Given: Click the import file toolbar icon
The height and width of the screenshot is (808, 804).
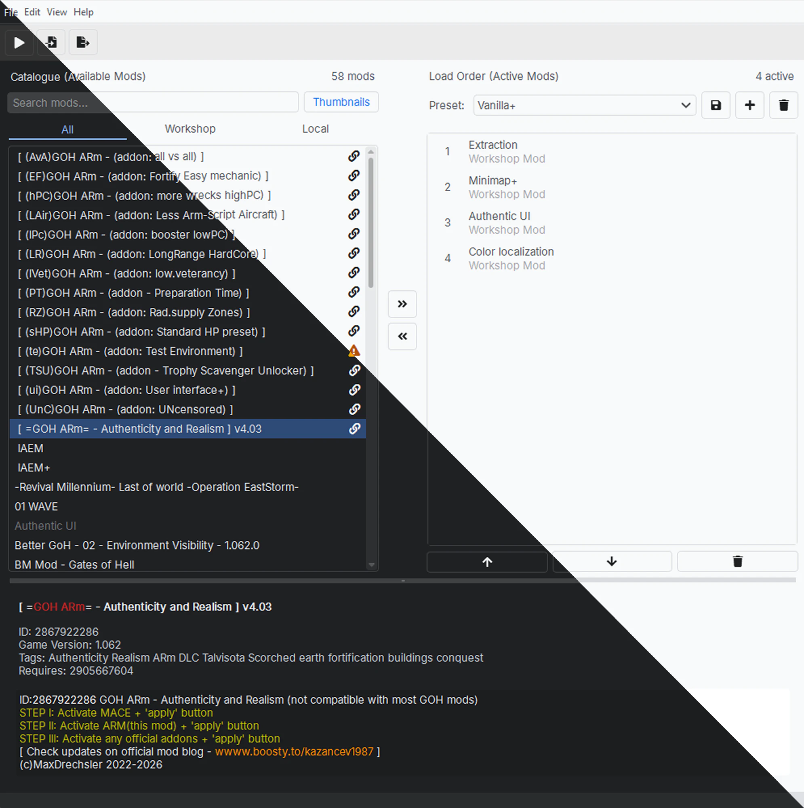Looking at the screenshot, I should [51, 42].
